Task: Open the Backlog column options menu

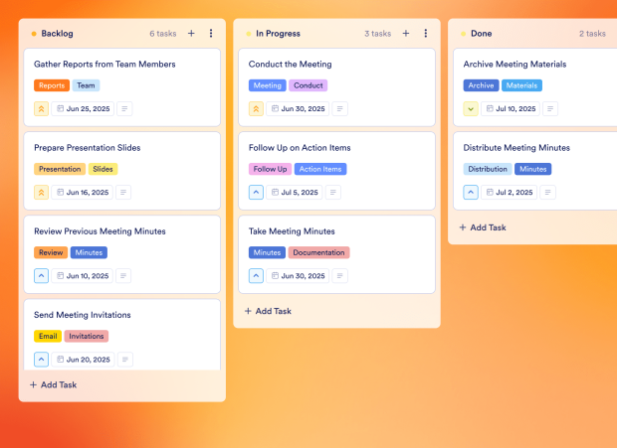Action: coord(211,34)
